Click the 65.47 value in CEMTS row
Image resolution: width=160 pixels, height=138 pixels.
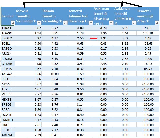[148, 69]
